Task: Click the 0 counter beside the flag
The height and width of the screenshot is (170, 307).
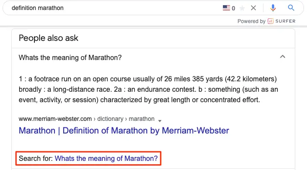Action: click(233, 8)
